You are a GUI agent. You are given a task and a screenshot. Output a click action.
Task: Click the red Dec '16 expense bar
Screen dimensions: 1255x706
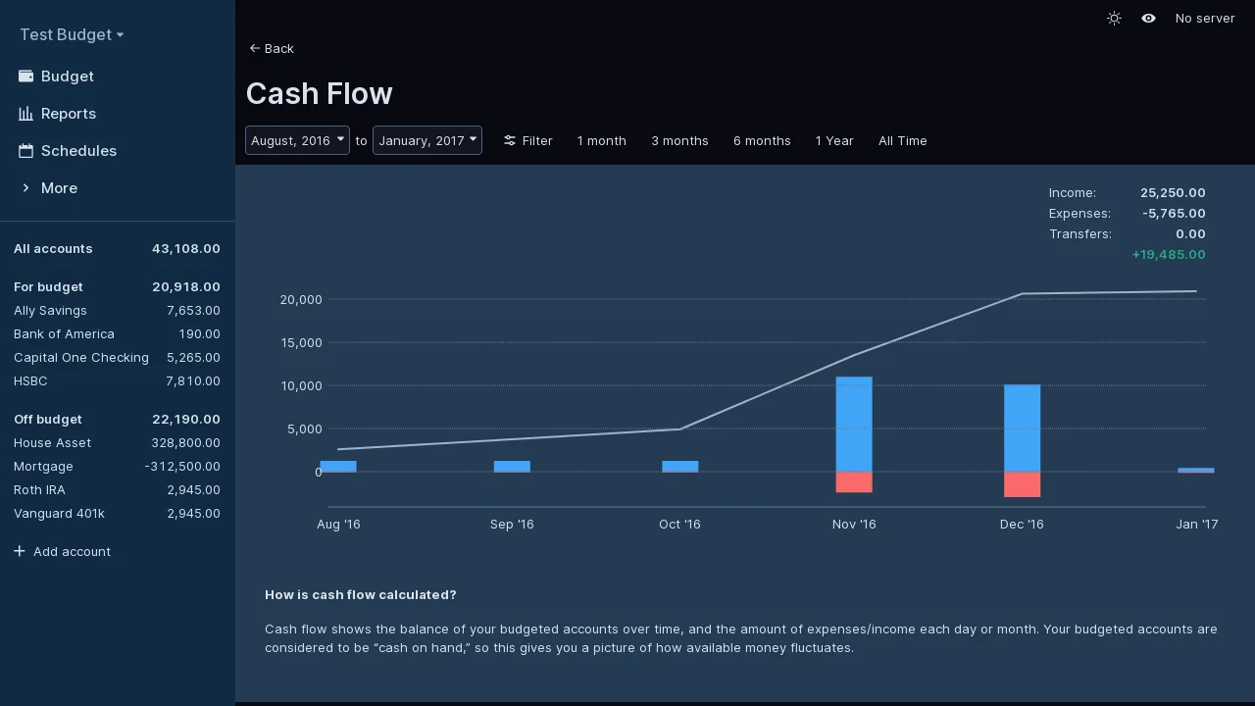pyautogui.click(x=1022, y=484)
